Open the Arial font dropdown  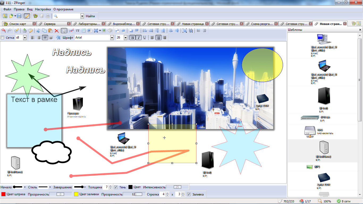pos(112,38)
